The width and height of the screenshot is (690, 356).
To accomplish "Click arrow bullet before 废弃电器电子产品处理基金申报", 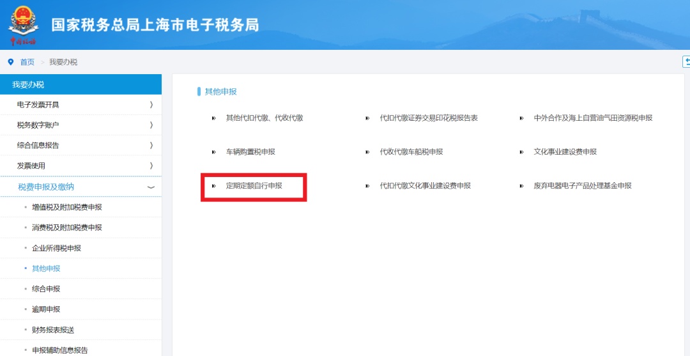I will point(522,186).
